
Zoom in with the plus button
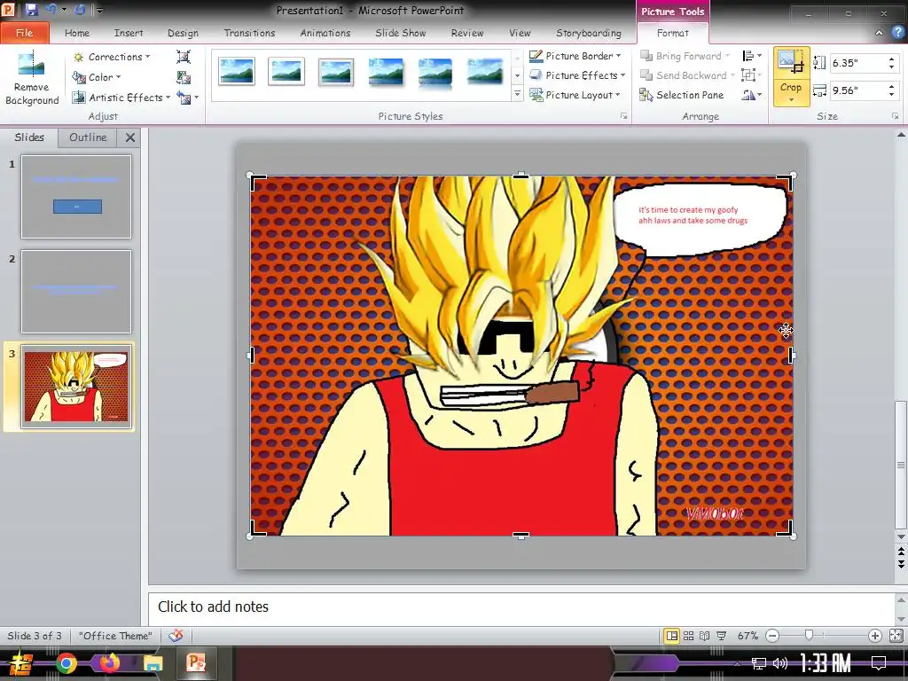[874, 636]
